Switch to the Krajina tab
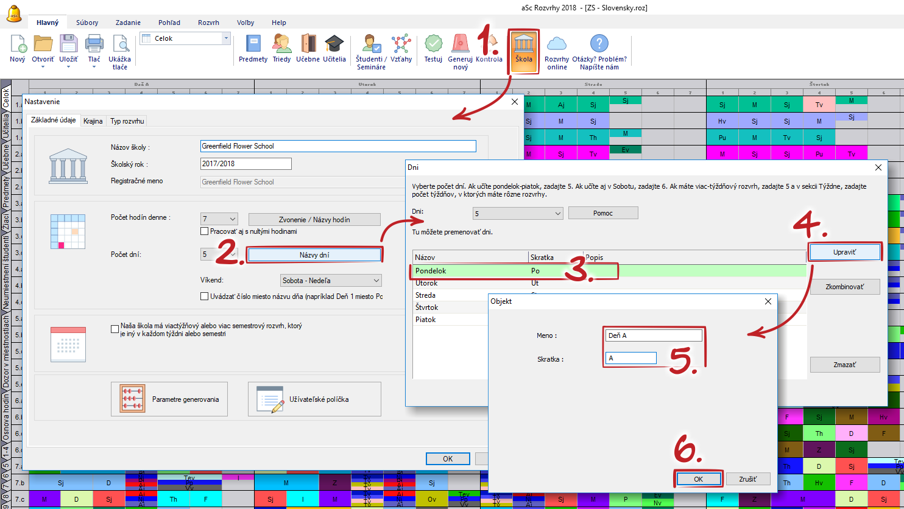Viewport: 904px width, 509px height. 93,121
